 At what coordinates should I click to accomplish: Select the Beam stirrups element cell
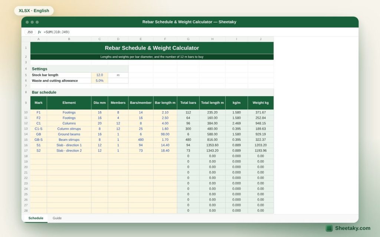pyautogui.click(x=69, y=140)
